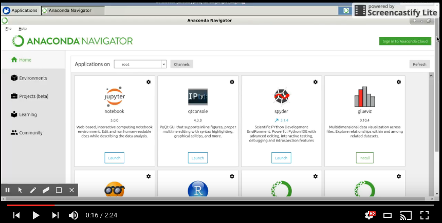
Task: Click the Spyder web logo
Action: (281, 96)
